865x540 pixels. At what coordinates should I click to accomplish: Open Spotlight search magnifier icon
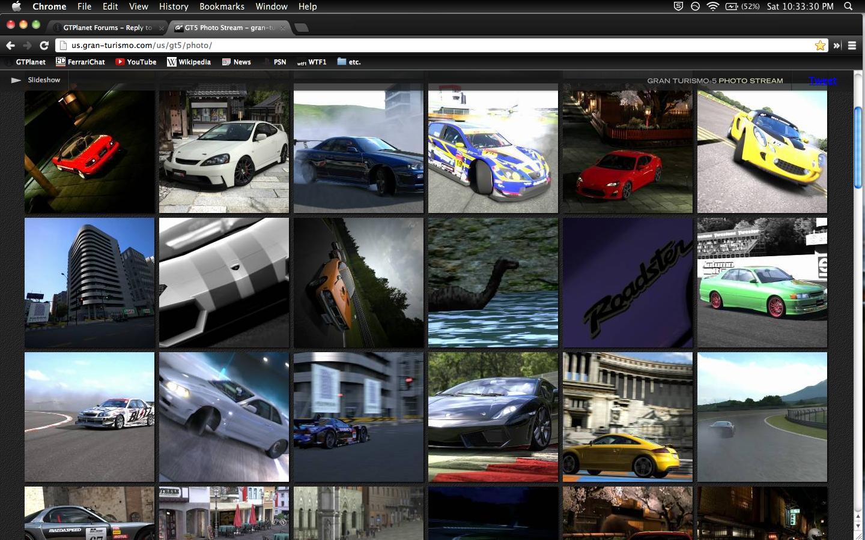point(848,7)
